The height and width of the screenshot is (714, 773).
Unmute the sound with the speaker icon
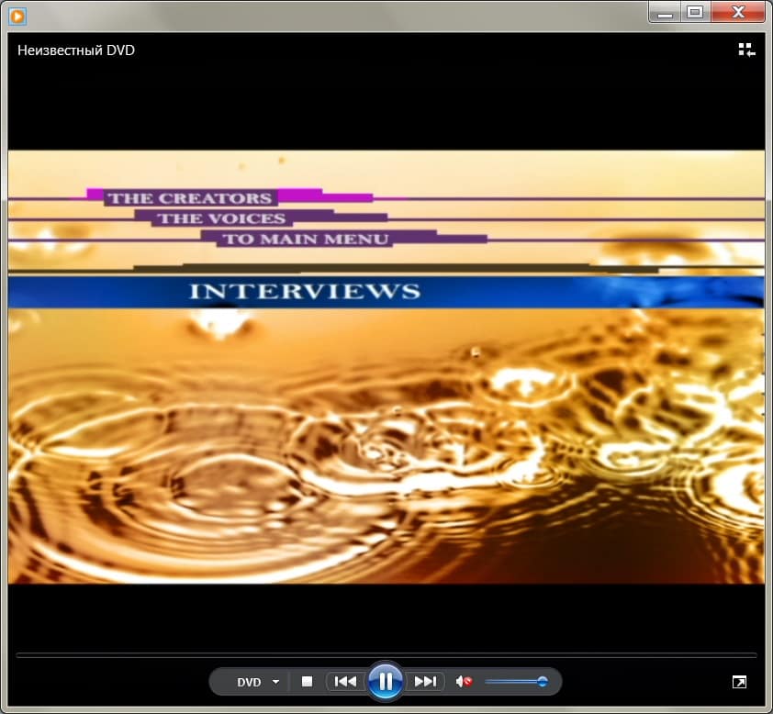464,682
